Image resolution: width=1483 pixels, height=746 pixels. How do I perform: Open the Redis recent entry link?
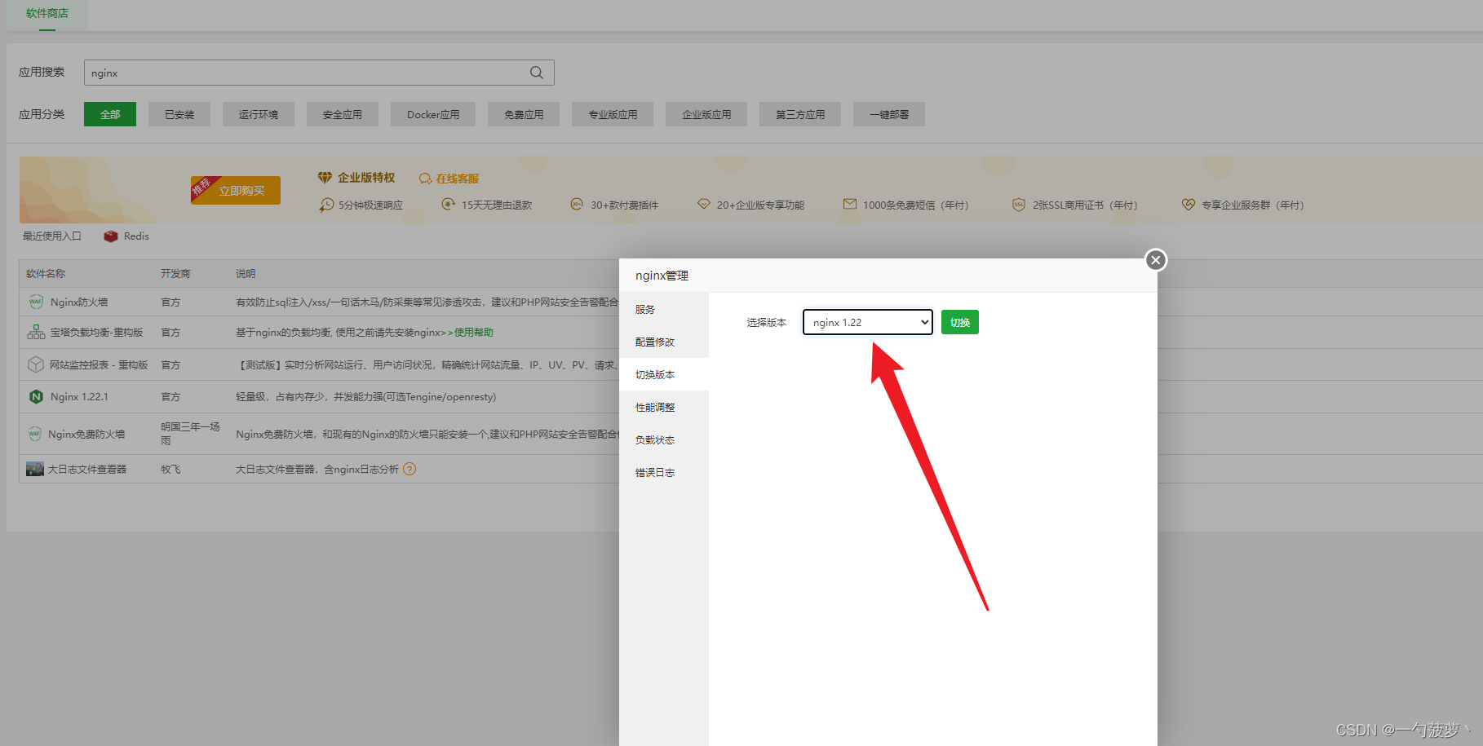point(136,236)
